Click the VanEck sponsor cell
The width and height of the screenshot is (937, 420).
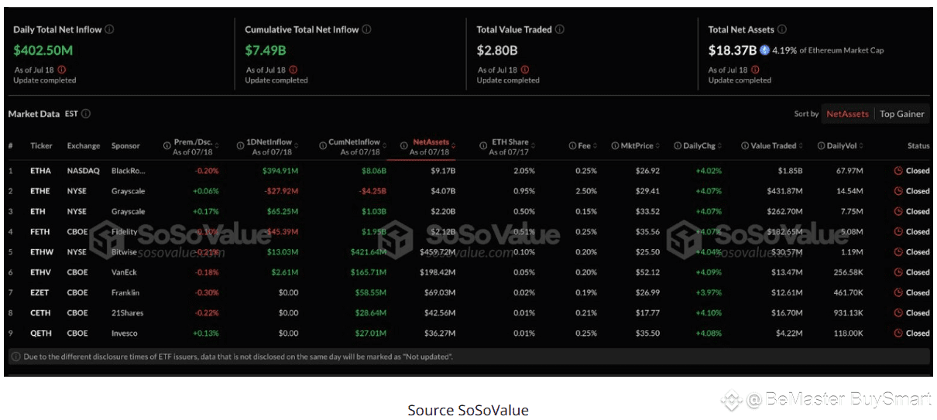tap(125, 272)
